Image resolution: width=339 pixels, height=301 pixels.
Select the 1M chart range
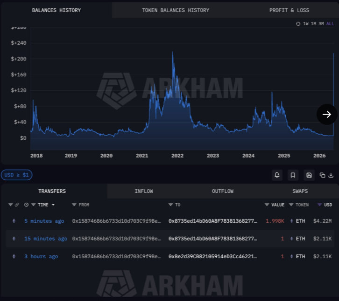(313, 24)
